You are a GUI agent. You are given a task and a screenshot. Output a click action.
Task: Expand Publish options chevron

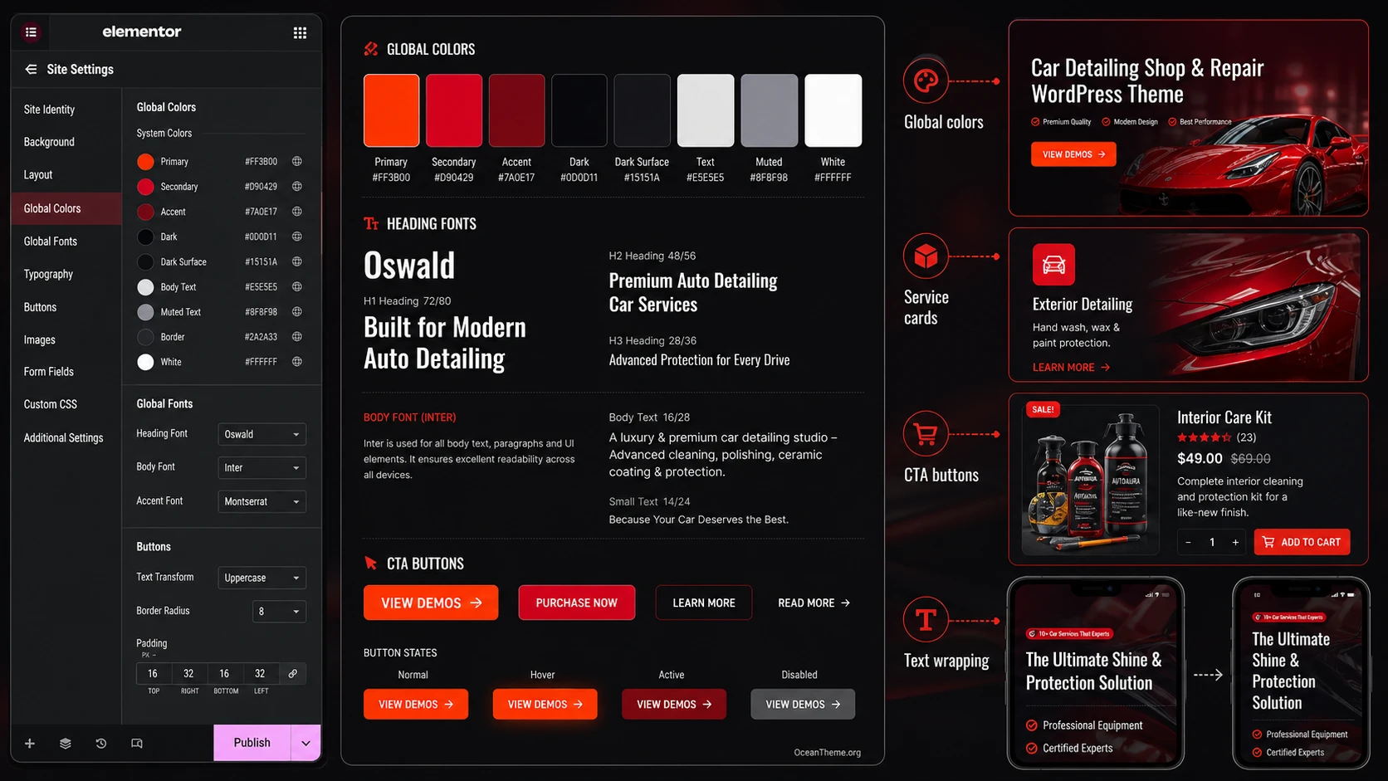305,743
